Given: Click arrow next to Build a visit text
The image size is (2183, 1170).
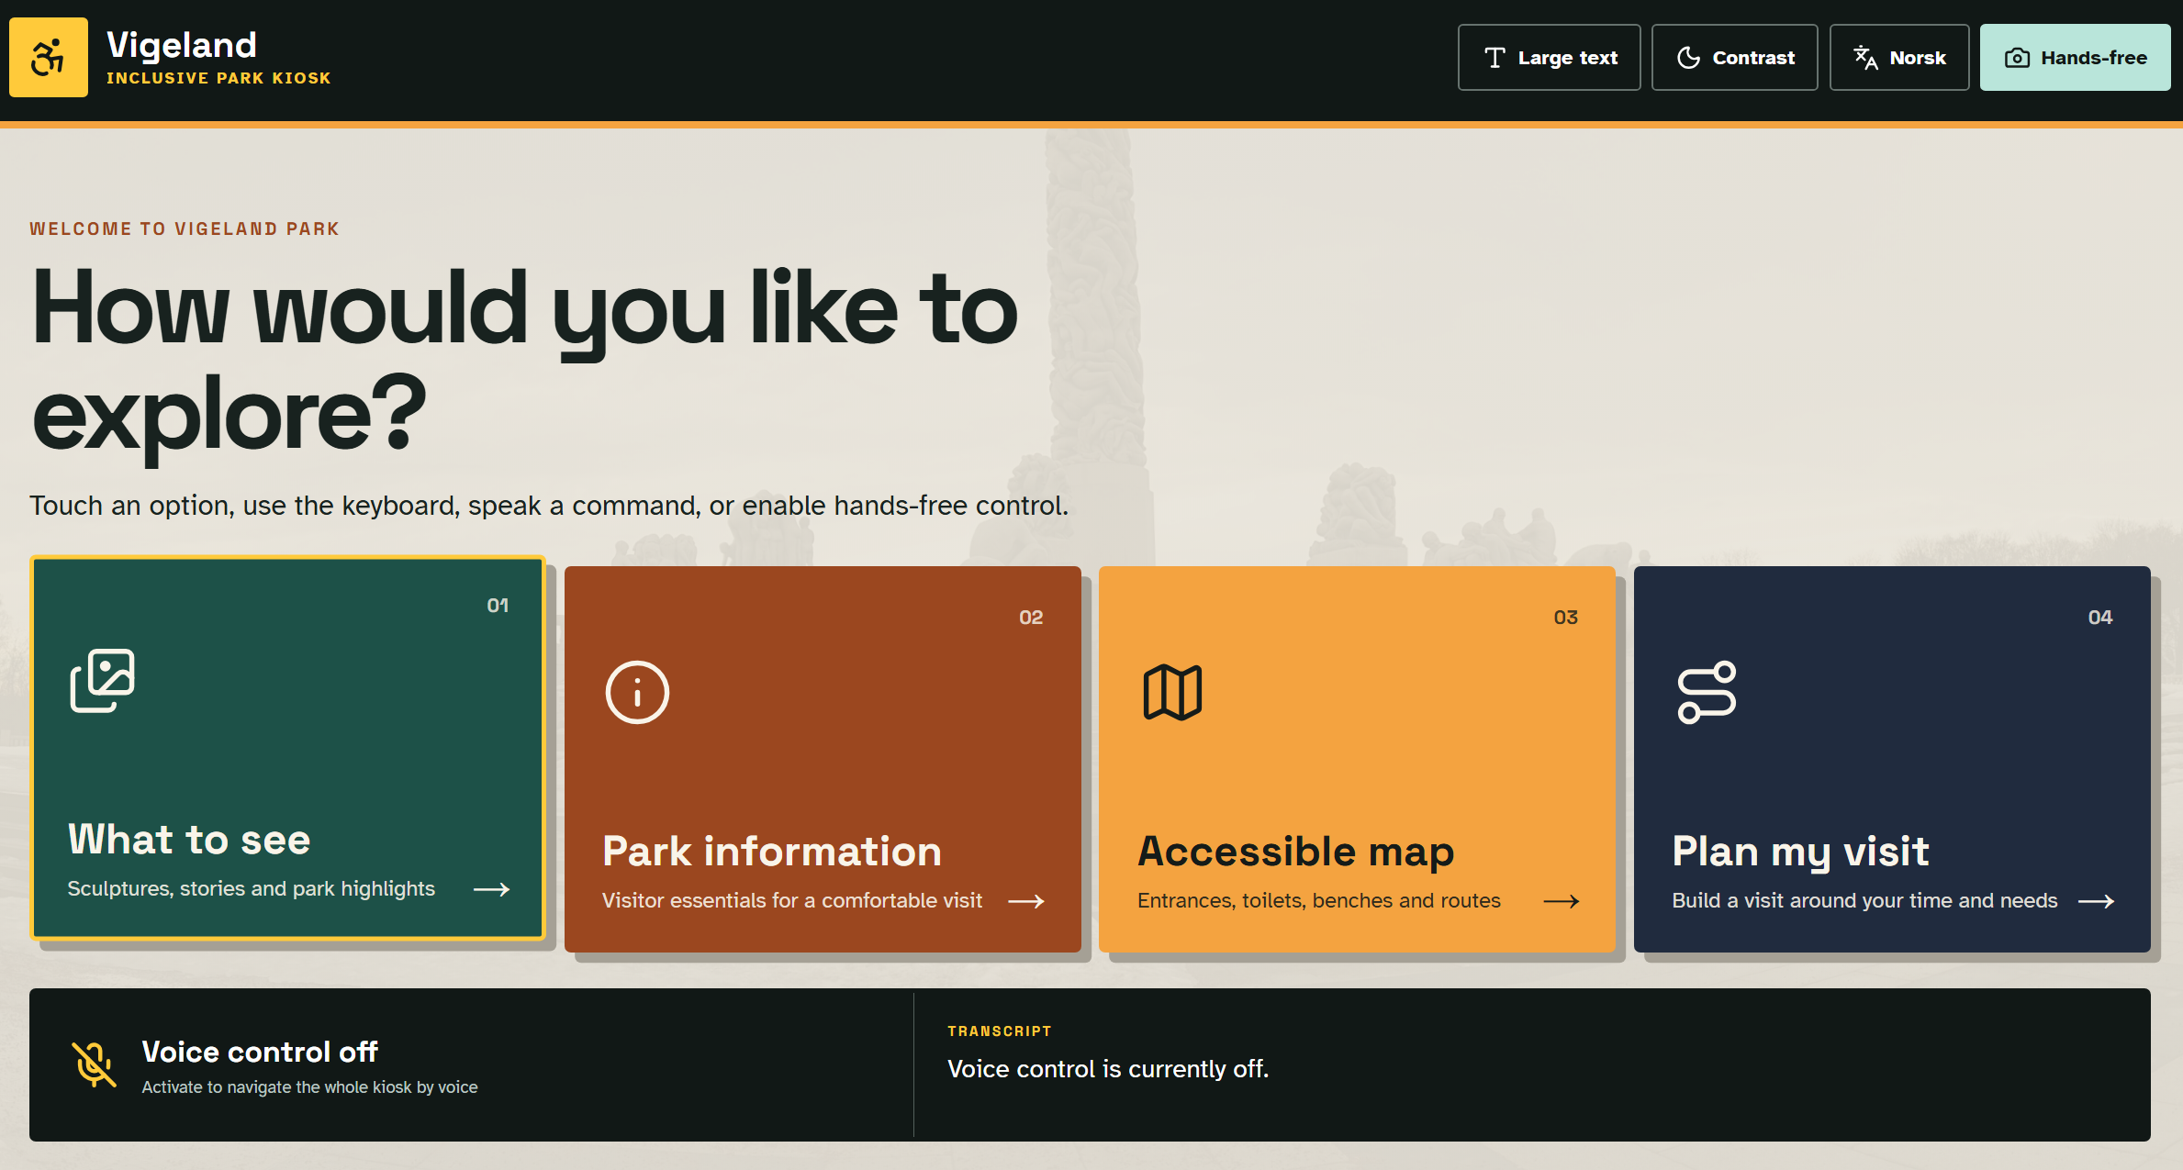Looking at the screenshot, I should 2096,901.
